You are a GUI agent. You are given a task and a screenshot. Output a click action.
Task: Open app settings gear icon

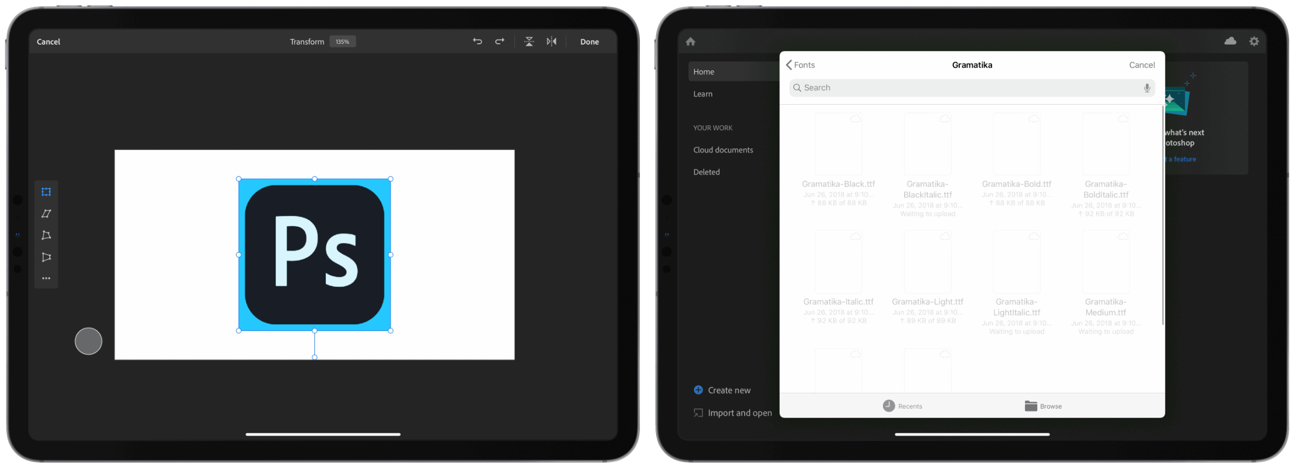1254,41
